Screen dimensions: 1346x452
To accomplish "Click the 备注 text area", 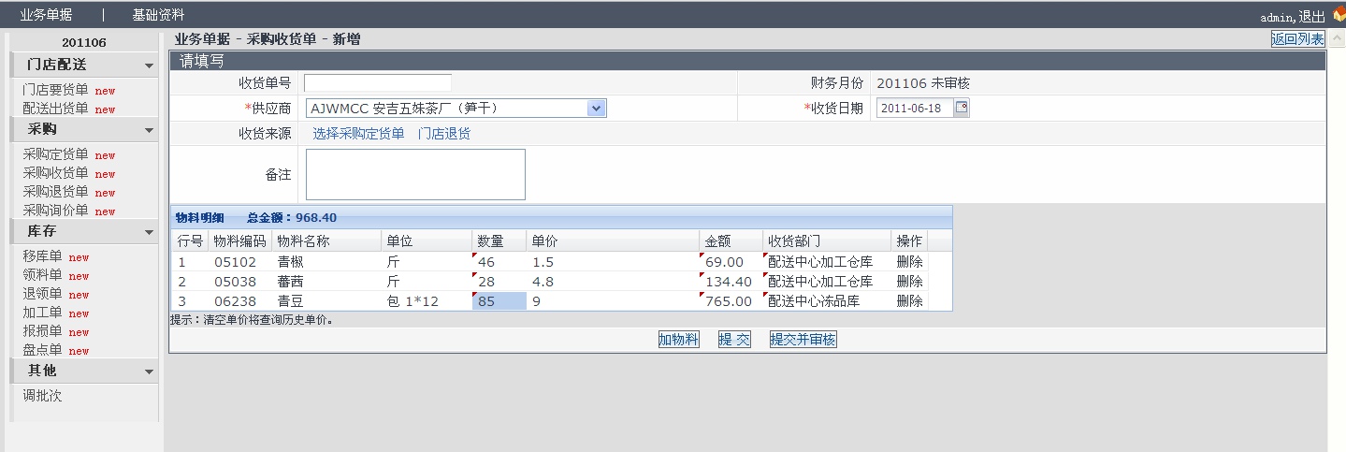I will pos(415,174).
